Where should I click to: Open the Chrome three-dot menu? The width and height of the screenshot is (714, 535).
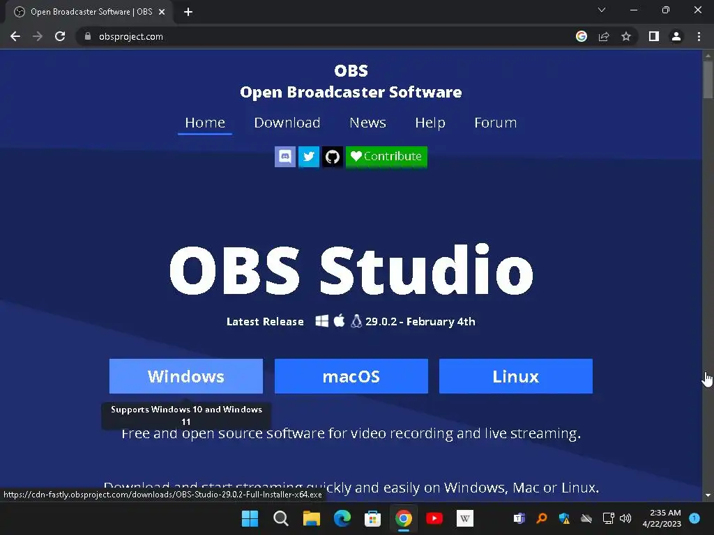699,36
